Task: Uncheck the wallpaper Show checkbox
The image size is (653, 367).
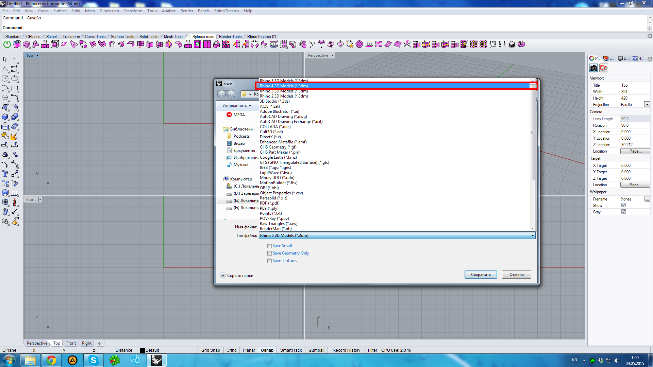Action: pyautogui.click(x=623, y=205)
